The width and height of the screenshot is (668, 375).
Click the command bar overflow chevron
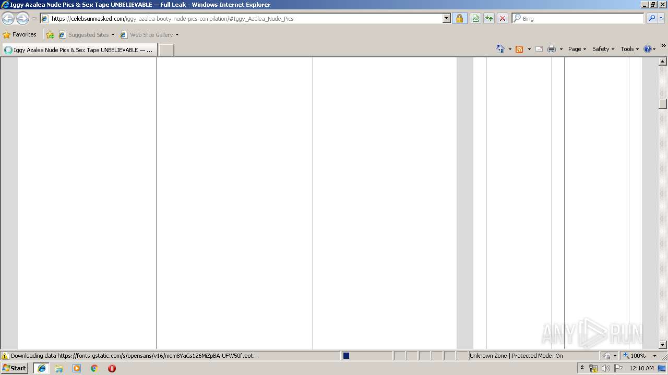[664, 46]
